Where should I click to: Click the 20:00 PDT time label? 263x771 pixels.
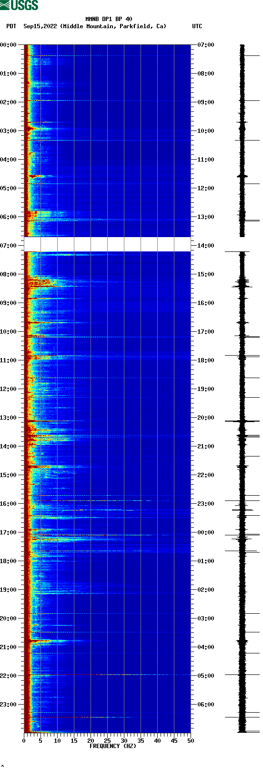(9, 619)
